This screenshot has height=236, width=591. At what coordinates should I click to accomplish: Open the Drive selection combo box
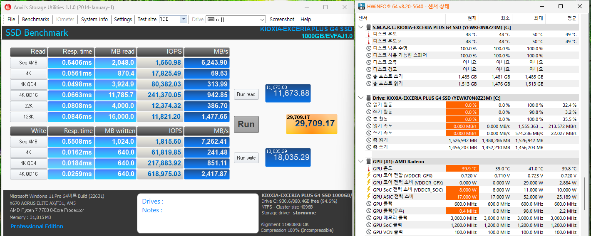point(236,19)
